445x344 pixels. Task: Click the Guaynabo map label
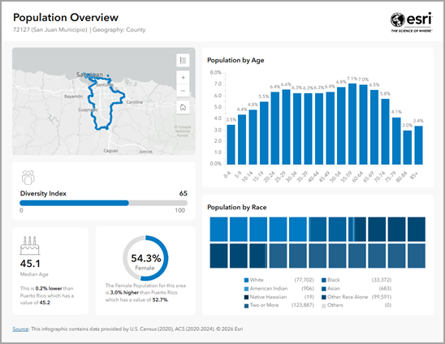[x=88, y=110]
